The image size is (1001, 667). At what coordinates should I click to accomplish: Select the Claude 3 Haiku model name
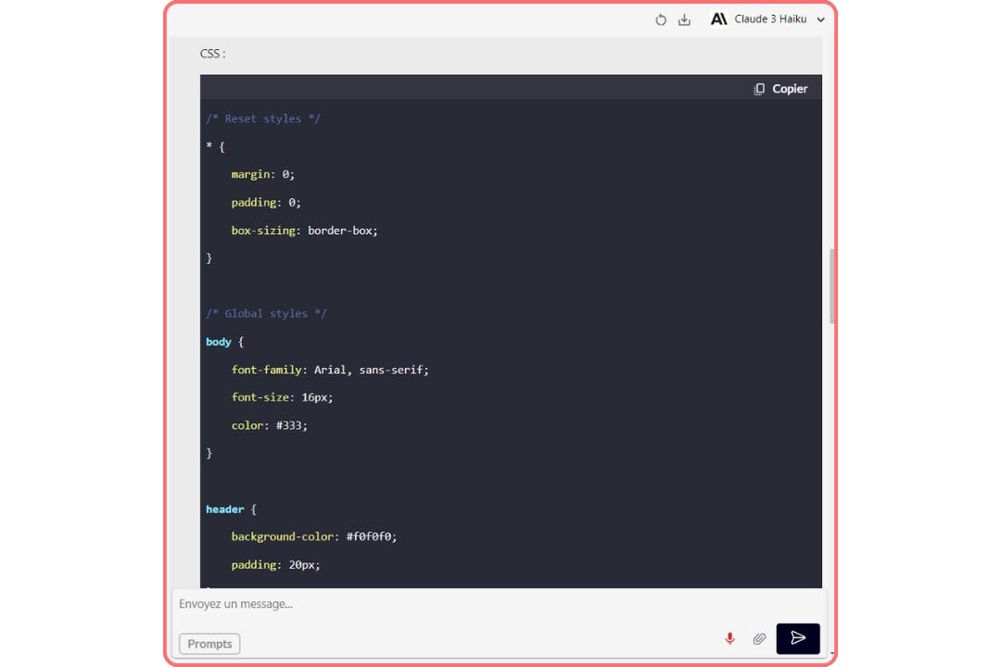[772, 19]
